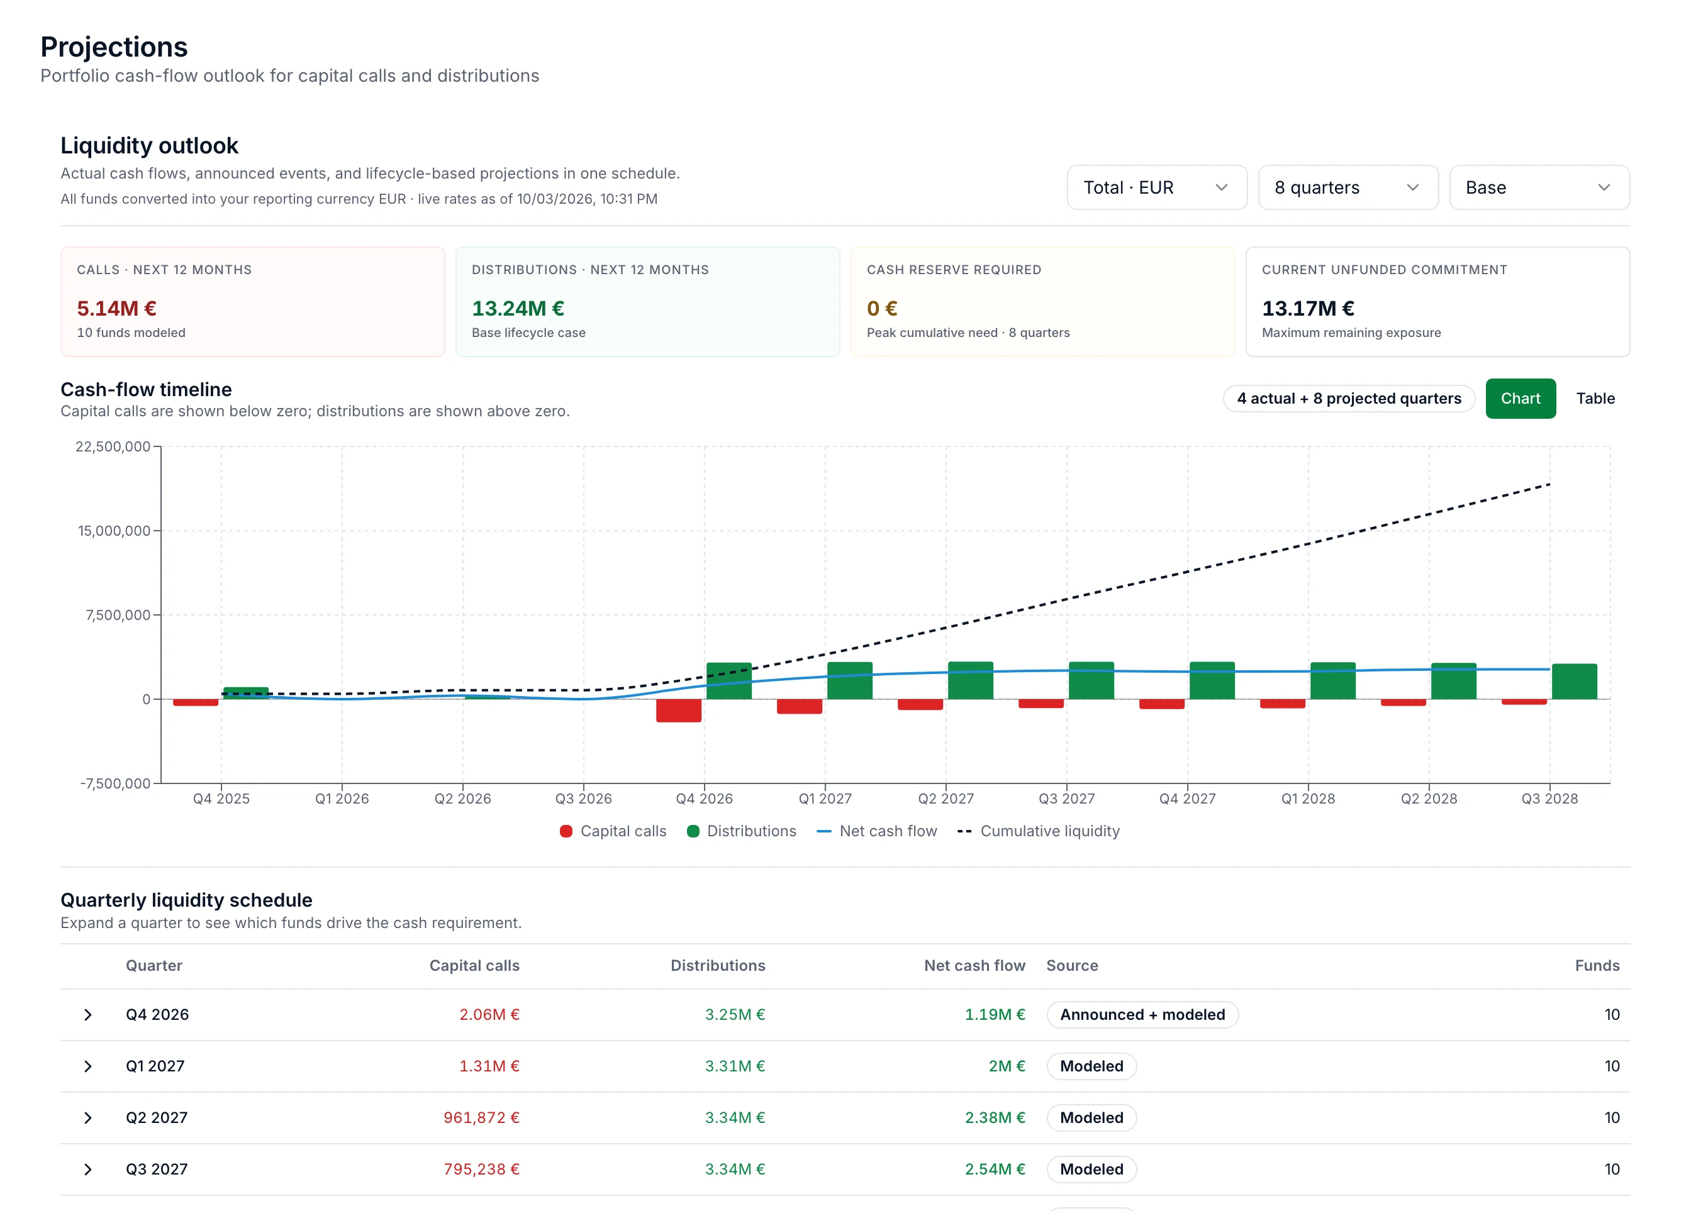Click the 1.19M € net cash flow value
The image size is (1691, 1211).
pos(995,1015)
